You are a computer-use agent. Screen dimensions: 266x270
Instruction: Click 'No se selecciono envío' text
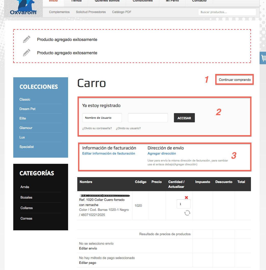(x=96, y=243)
